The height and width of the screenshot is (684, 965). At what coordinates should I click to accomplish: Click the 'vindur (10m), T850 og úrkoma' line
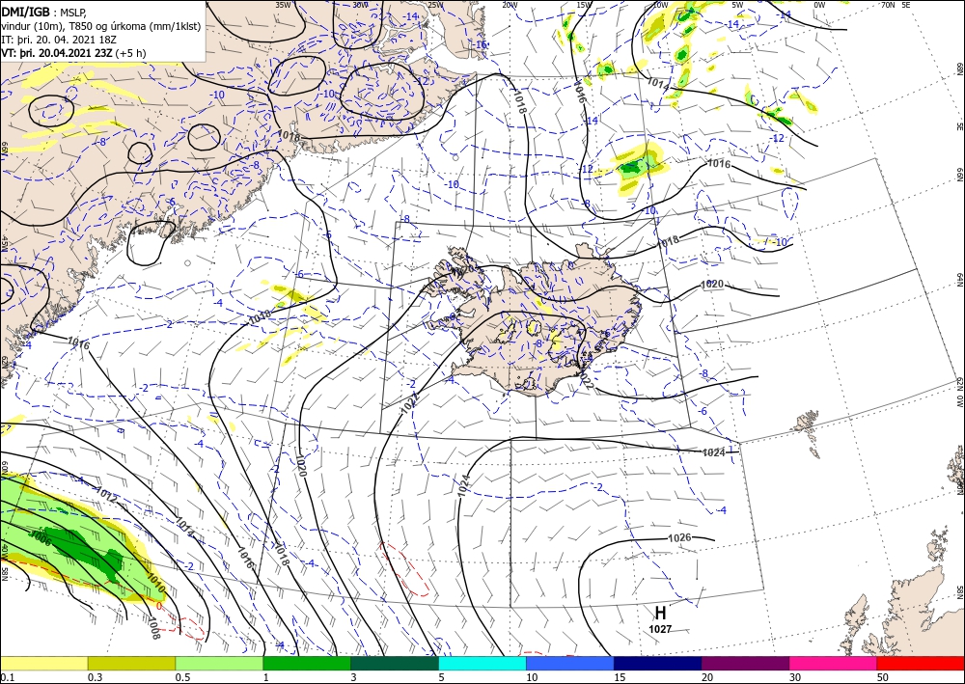tap(101, 26)
